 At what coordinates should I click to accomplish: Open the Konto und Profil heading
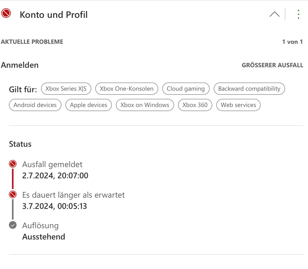pyautogui.click(x=54, y=15)
